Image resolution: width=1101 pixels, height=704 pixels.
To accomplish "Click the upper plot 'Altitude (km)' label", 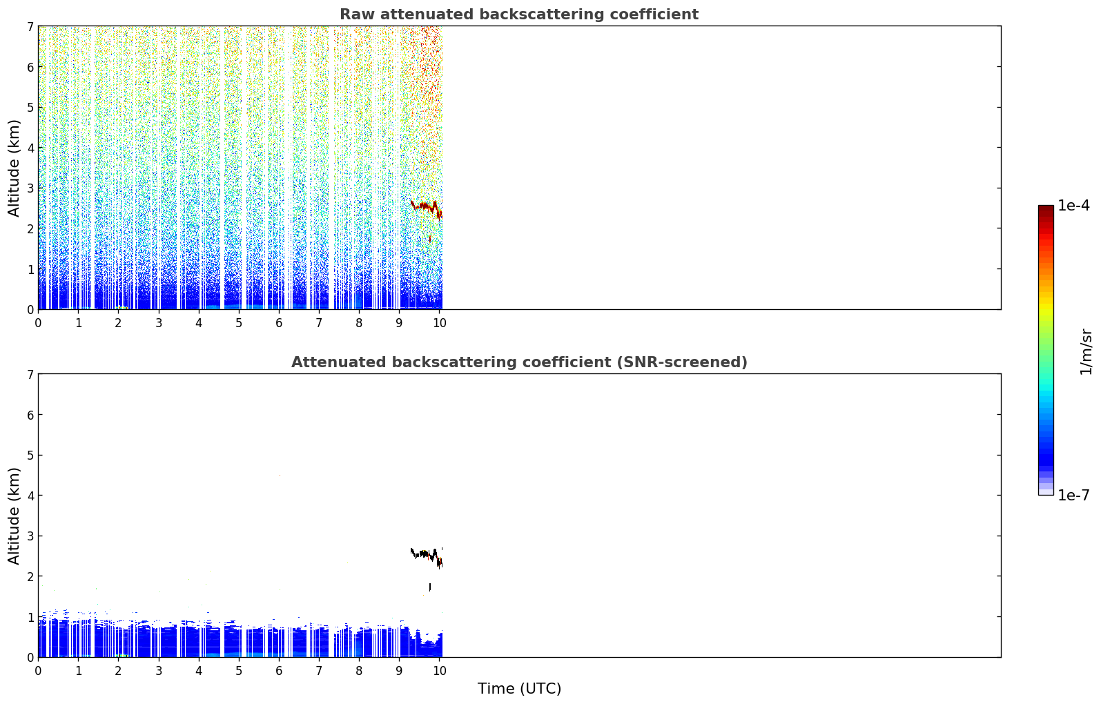I will pos(14,168).
